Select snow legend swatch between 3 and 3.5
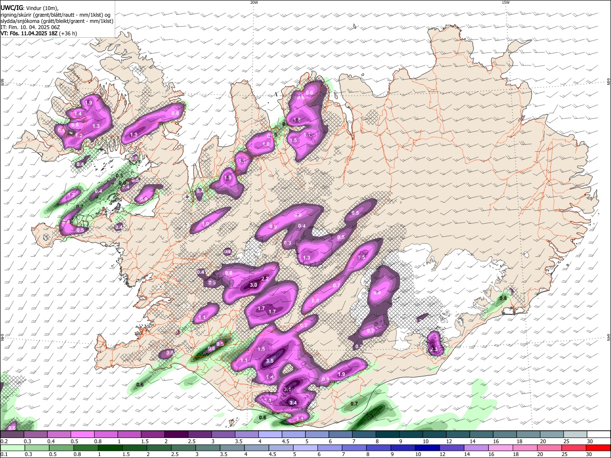611x458 pixels. 223,434
